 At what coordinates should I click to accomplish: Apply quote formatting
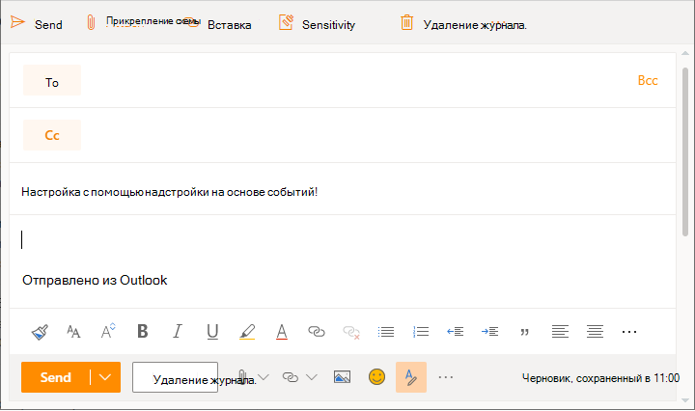click(x=524, y=332)
